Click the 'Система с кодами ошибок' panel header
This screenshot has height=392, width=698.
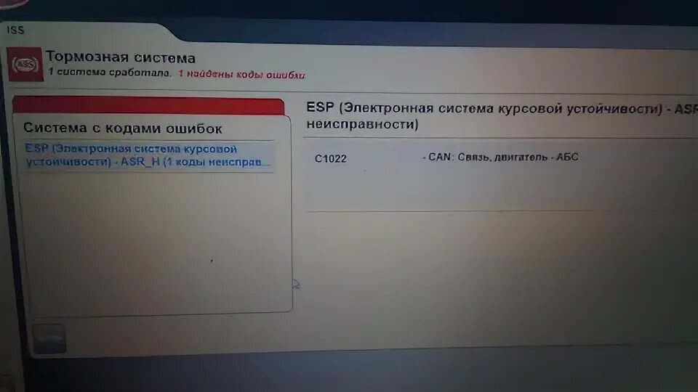point(123,128)
